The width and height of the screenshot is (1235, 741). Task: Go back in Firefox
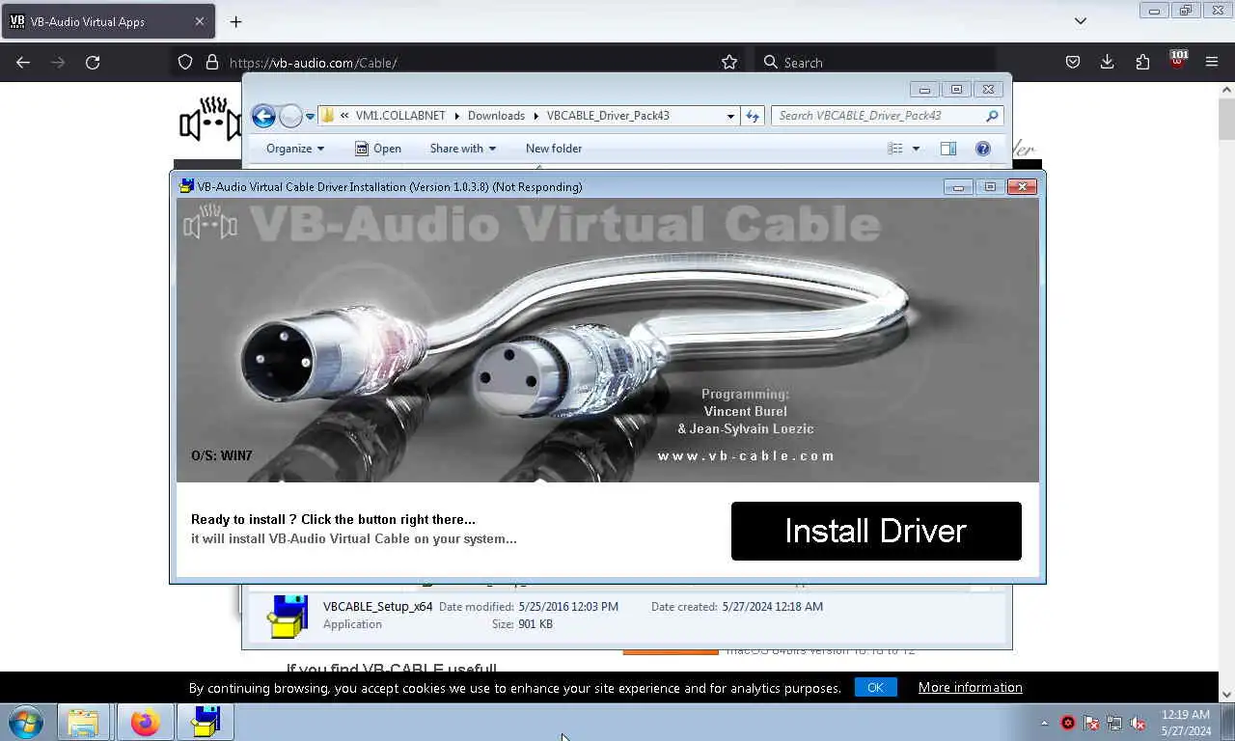[23, 62]
